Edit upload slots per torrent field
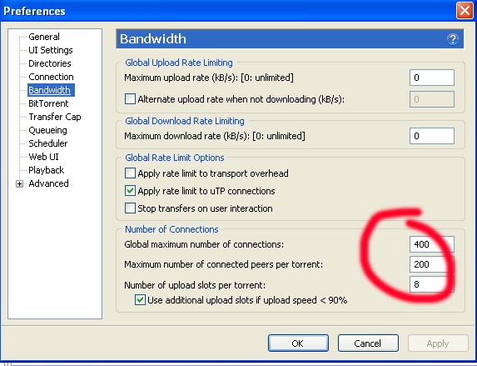This screenshot has width=477, height=366. 432,284
